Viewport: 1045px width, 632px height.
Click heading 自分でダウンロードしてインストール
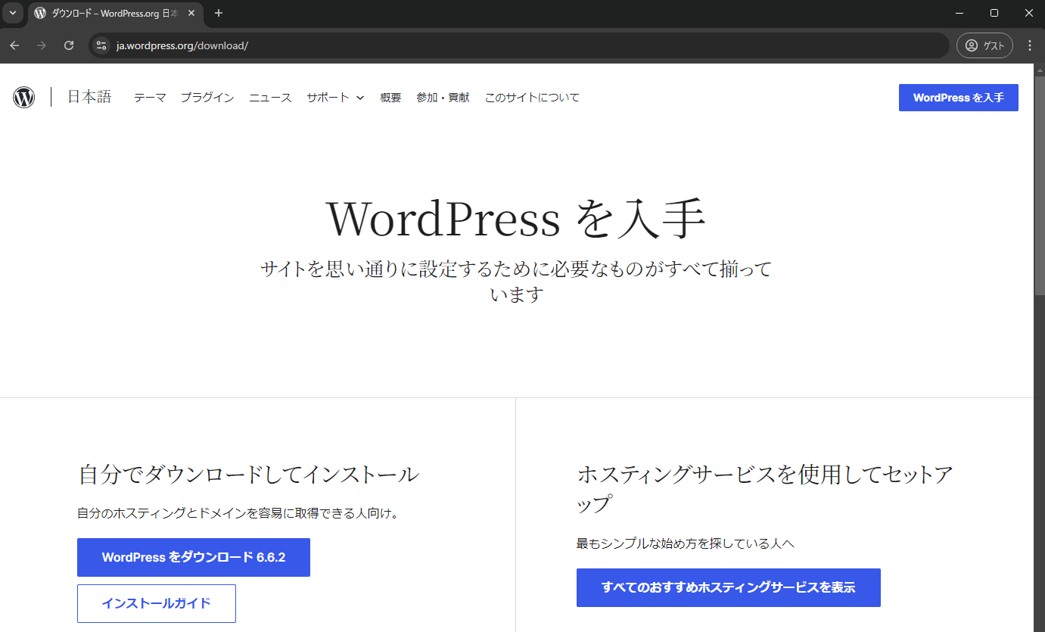pyautogui.click(x=249, y=475)
